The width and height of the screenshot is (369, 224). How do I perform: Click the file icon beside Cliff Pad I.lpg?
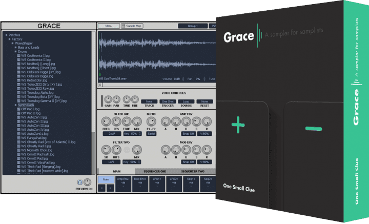click(x=18, y=109)
